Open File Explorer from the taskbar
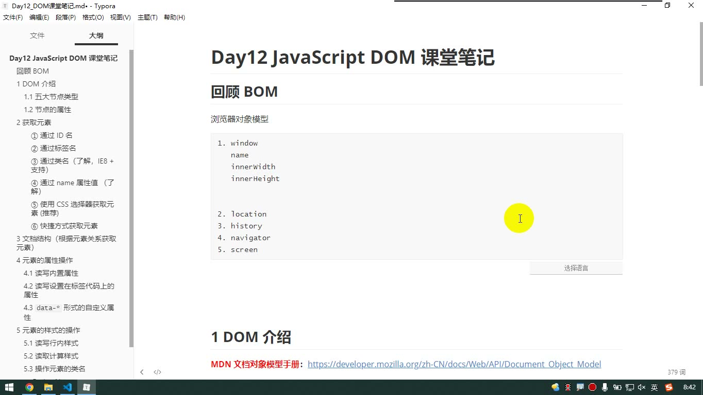 [48, 387]
